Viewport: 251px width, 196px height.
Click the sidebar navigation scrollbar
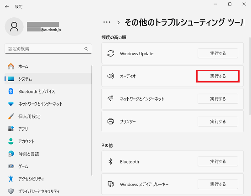tap(92, 120)
